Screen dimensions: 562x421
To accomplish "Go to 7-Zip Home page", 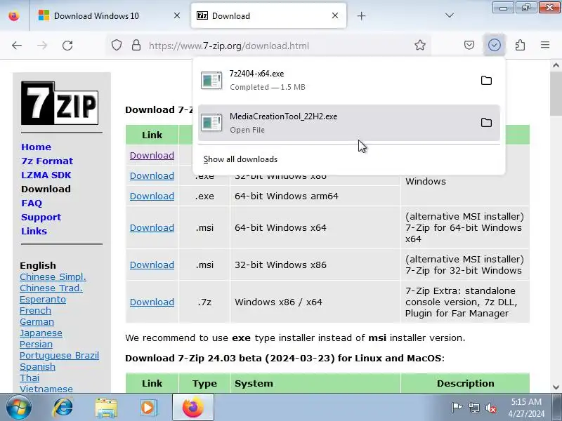I will [37, 147].
